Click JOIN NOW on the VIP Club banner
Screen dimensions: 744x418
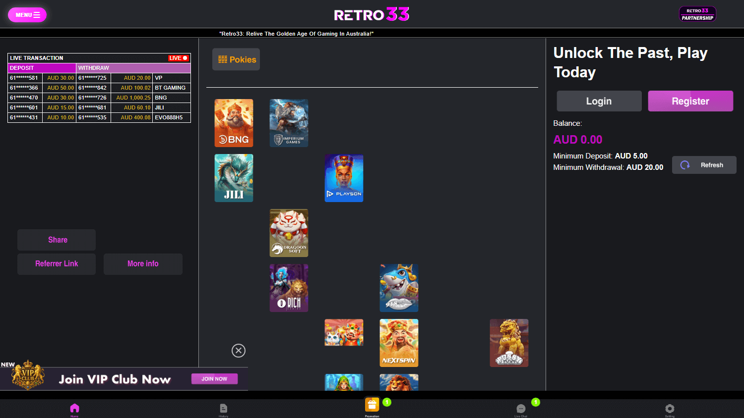coord(214,378)
